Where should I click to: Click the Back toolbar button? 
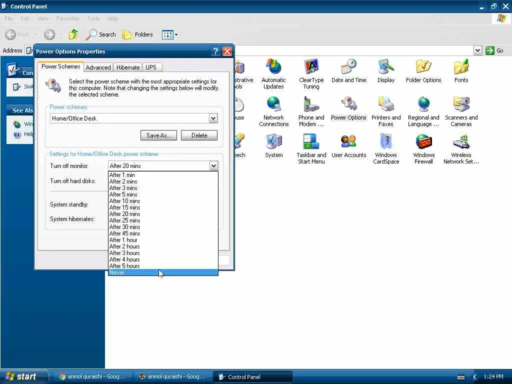coord(17,34)
